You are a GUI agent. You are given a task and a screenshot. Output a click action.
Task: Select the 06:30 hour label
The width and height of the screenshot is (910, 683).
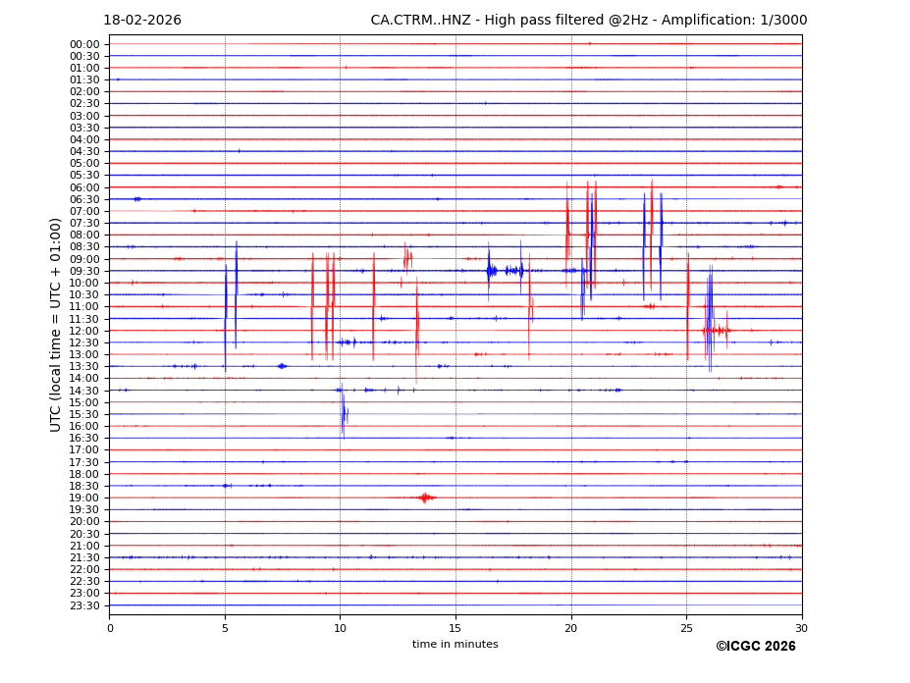84,199
